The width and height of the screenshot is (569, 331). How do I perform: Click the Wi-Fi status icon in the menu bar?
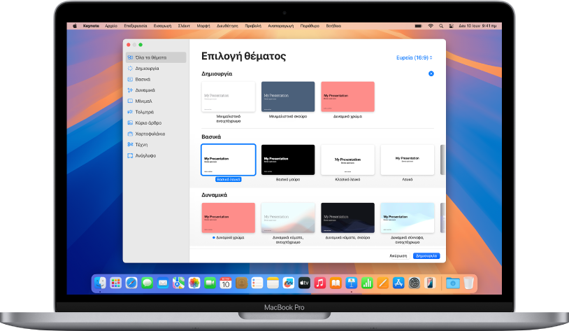[x=431, y=26]
